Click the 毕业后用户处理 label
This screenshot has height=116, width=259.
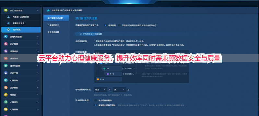pos(82,100)
